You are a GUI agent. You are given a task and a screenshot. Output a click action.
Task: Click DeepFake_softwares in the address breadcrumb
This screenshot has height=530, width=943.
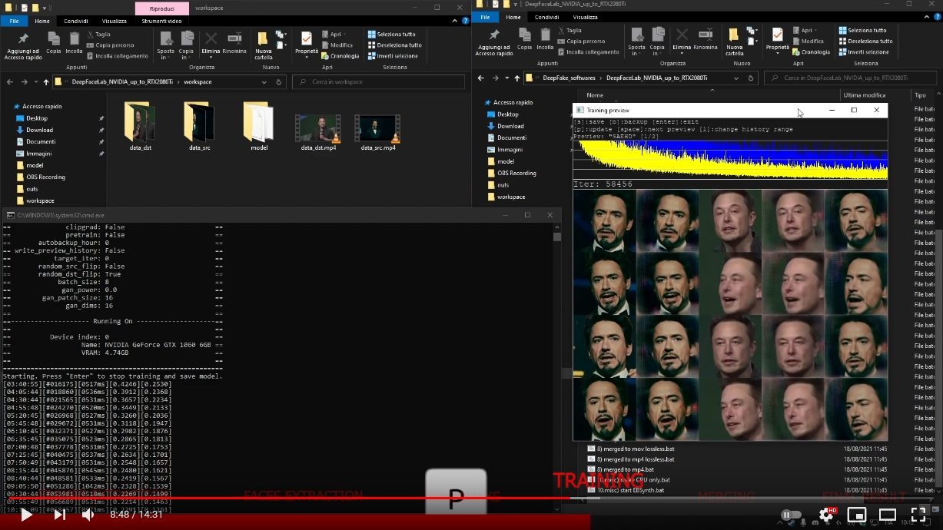point(569,78)
